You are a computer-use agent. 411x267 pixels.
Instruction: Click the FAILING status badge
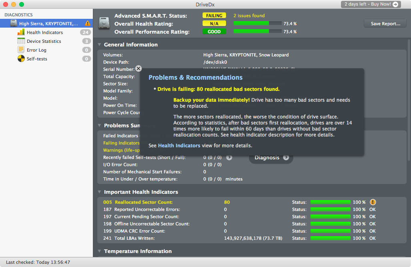click(214, 16)
